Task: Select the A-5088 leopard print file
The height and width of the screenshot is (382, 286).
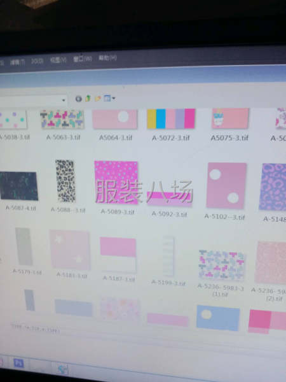Action: point(65,181)
